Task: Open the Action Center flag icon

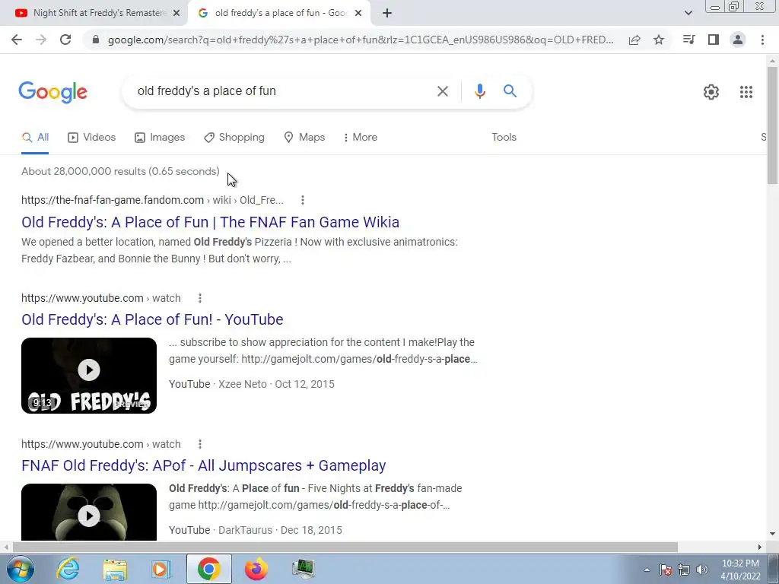Action: pyautogui.click(x=665, y=570)
